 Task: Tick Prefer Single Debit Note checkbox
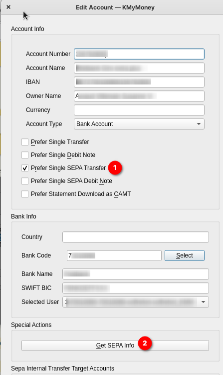(x=25, y=155)
